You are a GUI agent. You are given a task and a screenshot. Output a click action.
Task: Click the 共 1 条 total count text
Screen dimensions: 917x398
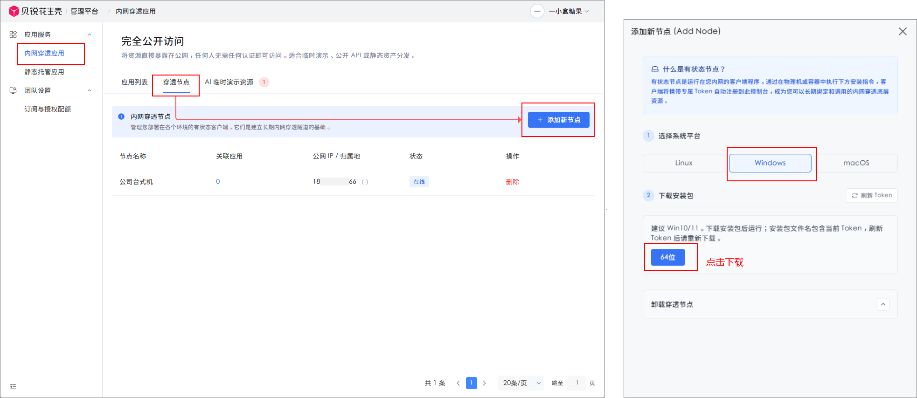point(435,383)
